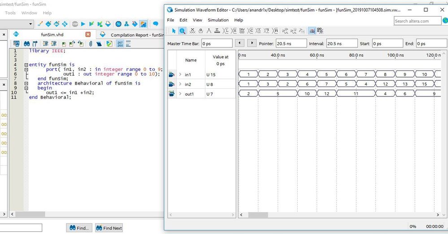The height and width of the screenshot is (234, 448).
Task: Click the paperclip icon in editor toolbar
Action: pyautogui.click(x=90, y=43)
